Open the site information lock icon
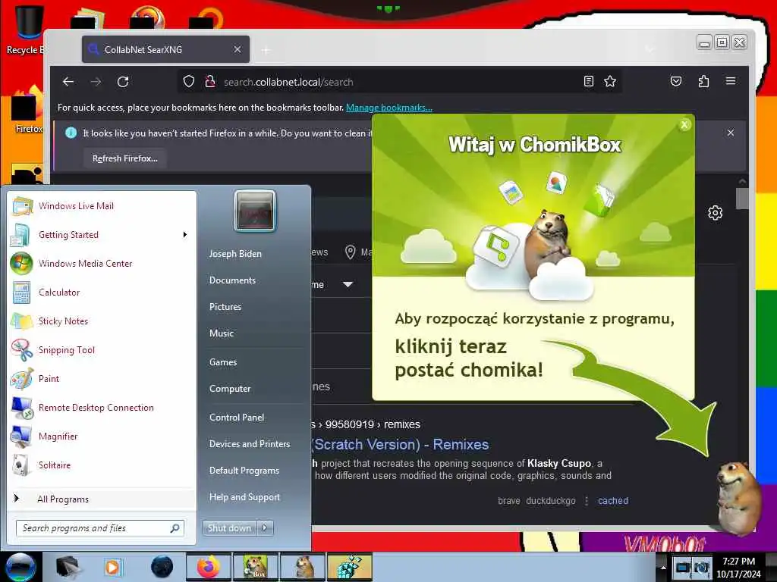 click(210, 82)
